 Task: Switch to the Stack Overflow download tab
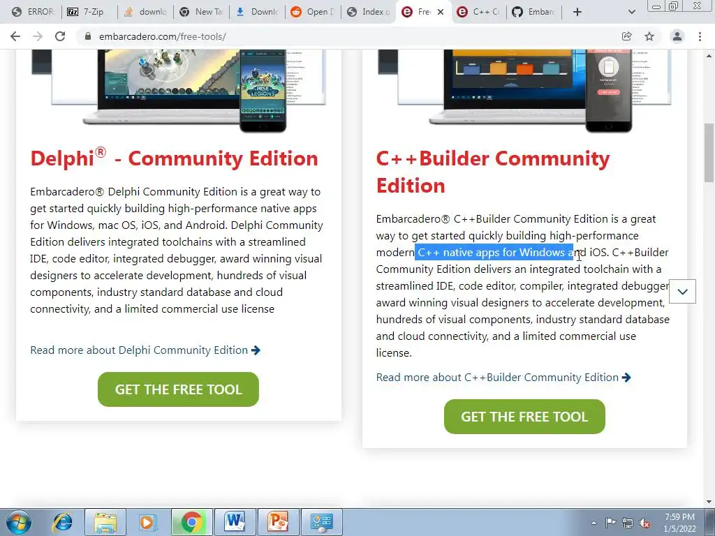[x=146, y=12]
